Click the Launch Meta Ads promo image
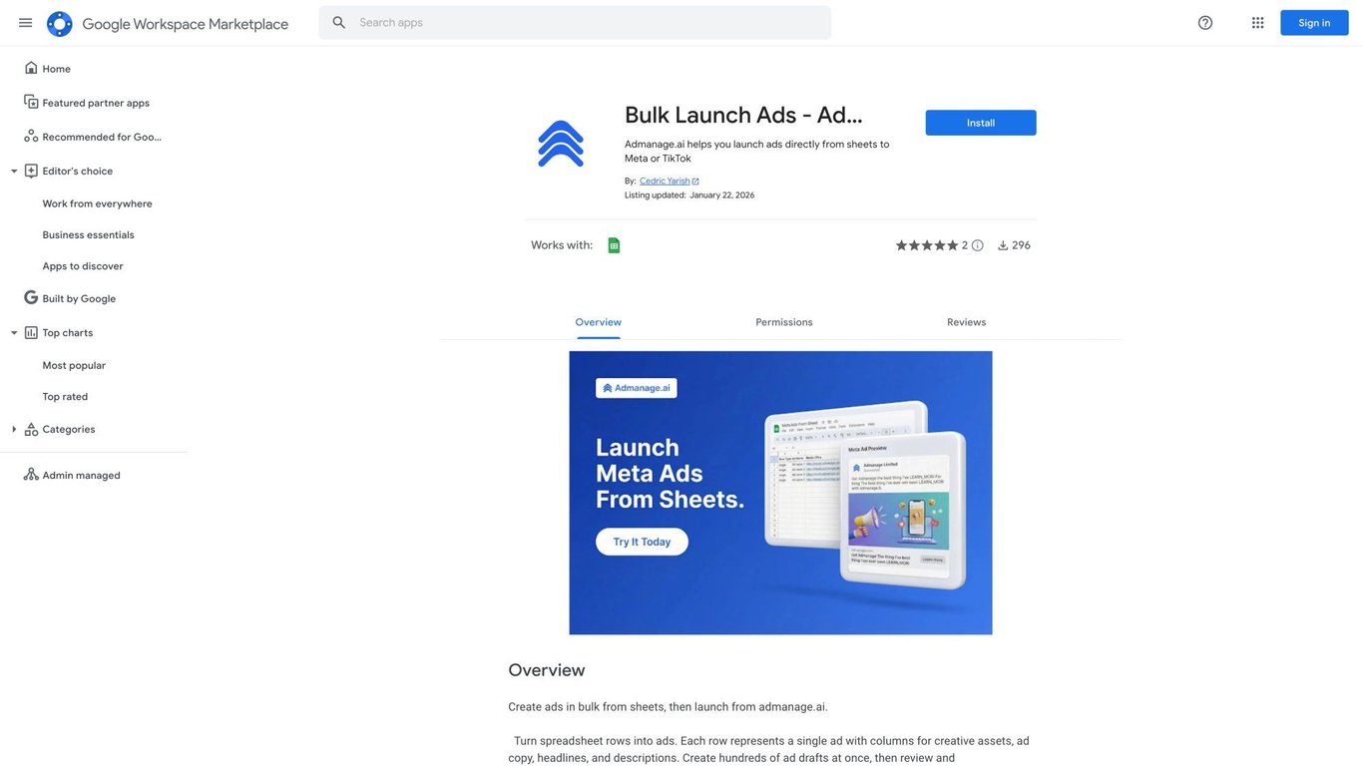1363x766 pixels. [x=781, y=493]
